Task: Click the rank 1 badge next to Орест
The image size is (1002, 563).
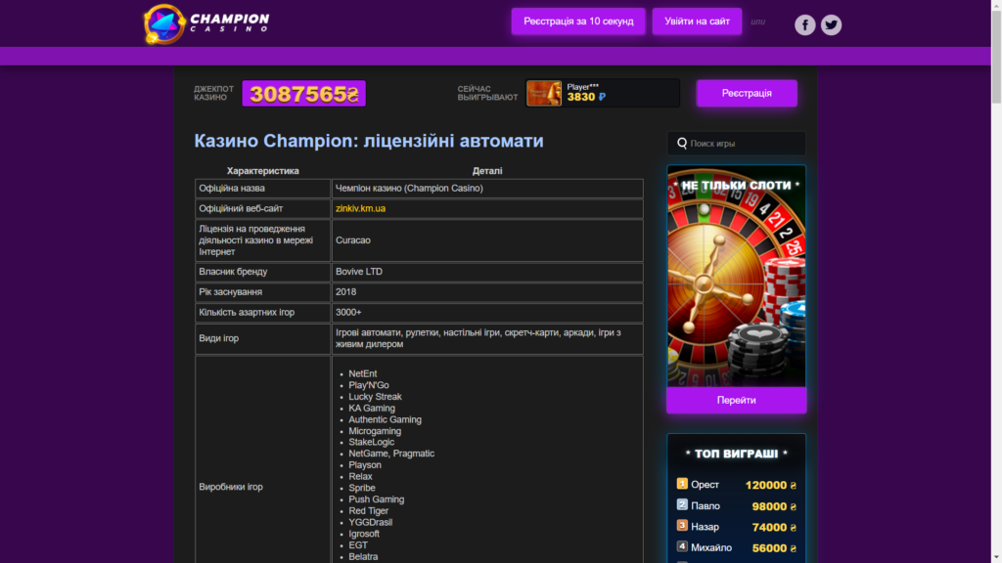Action: pos(682,484)
